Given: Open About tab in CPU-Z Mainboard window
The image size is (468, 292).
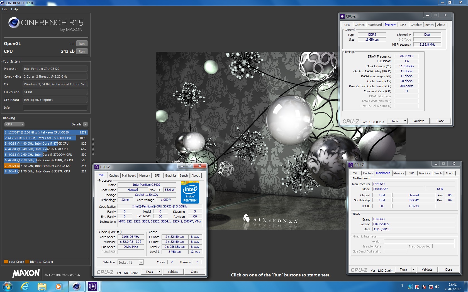Looking at the screenshot, I should click(450, 173).
